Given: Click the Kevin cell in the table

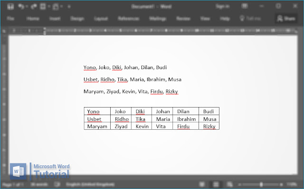Looking at the screenshot, I should pyautogui.click(x=142, y=126).
